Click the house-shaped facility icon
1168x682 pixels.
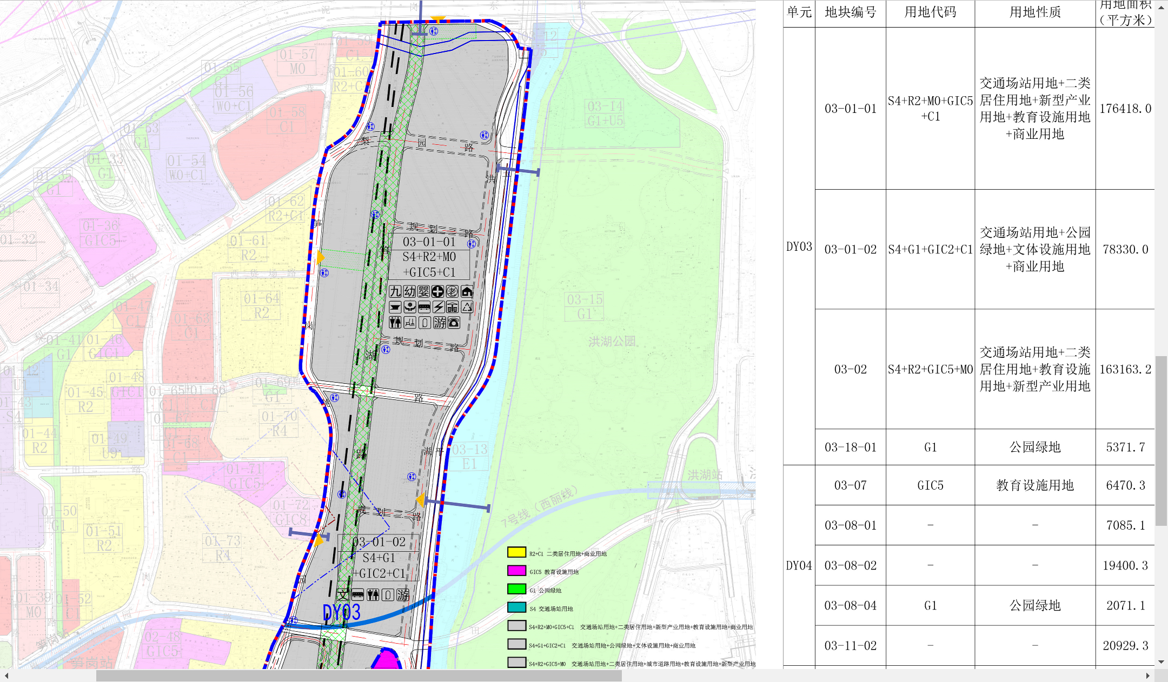point(467,292)
